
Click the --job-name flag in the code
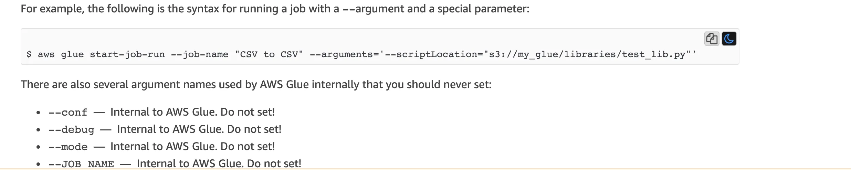click(200, 54)
